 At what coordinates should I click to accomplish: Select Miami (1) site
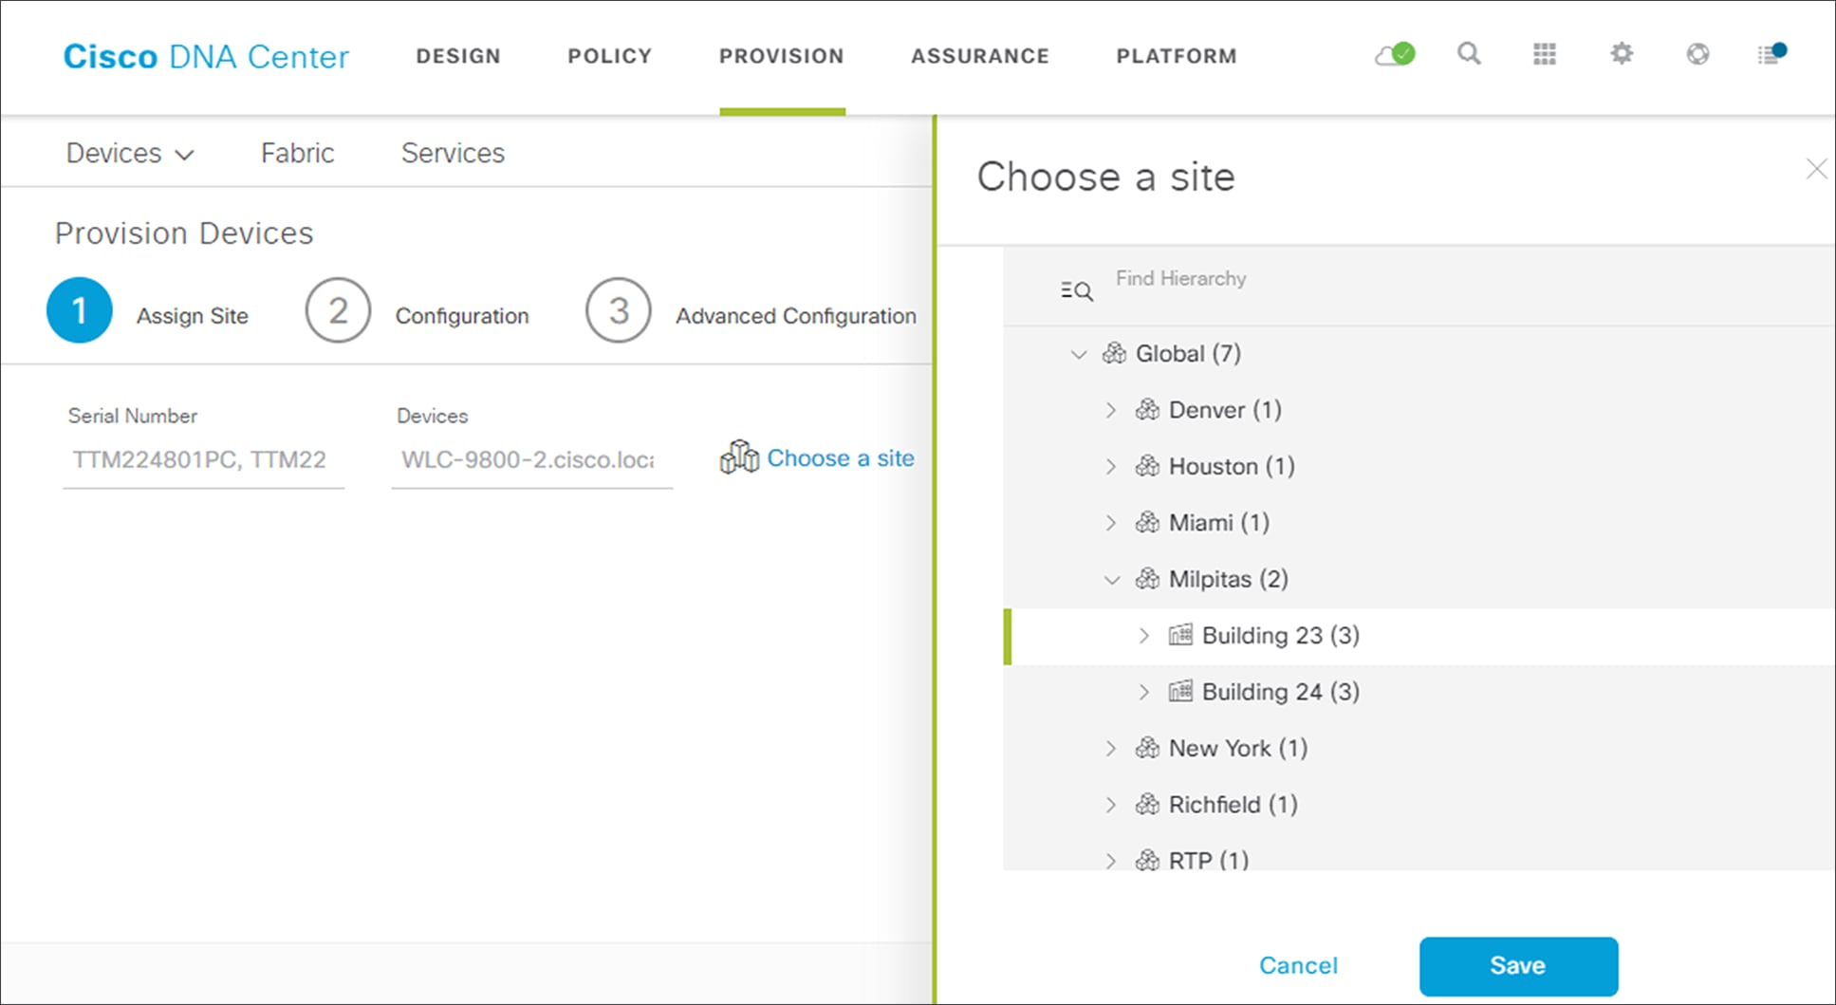click(x=1219, y=523)
